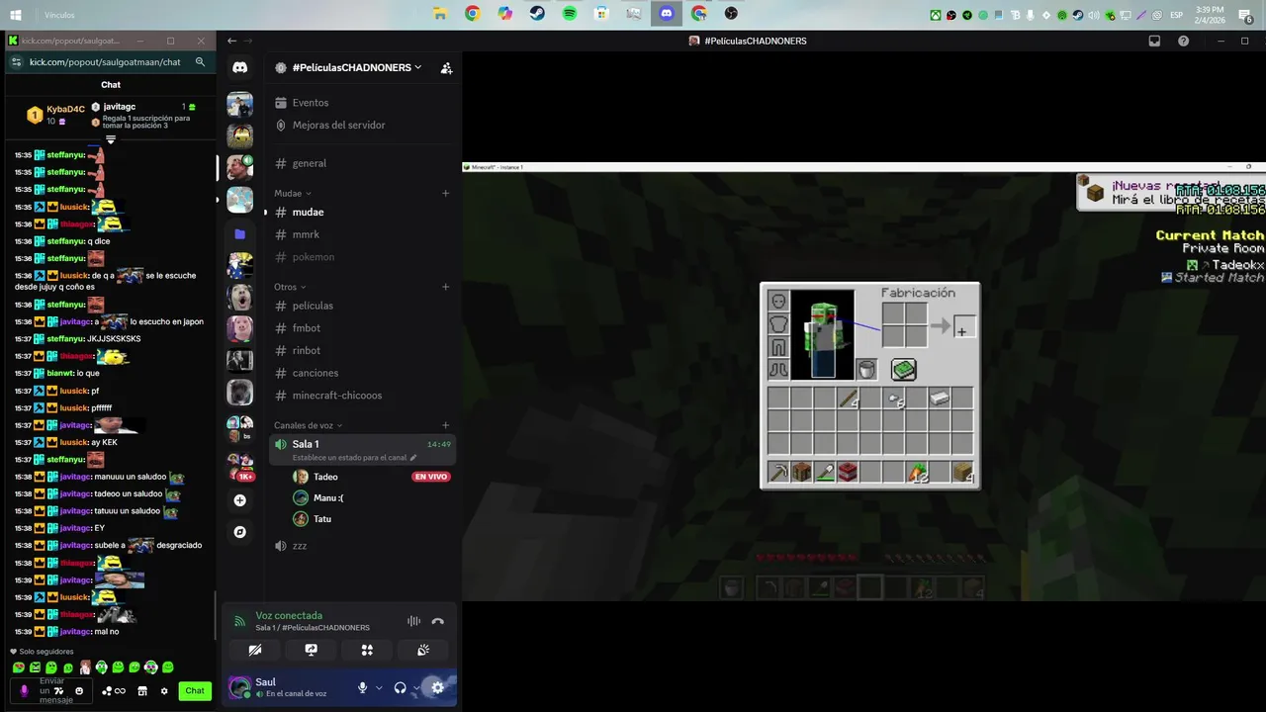View Tadeo's EN VIVO stream badge

pyautogui.click(x=431, y=477)
